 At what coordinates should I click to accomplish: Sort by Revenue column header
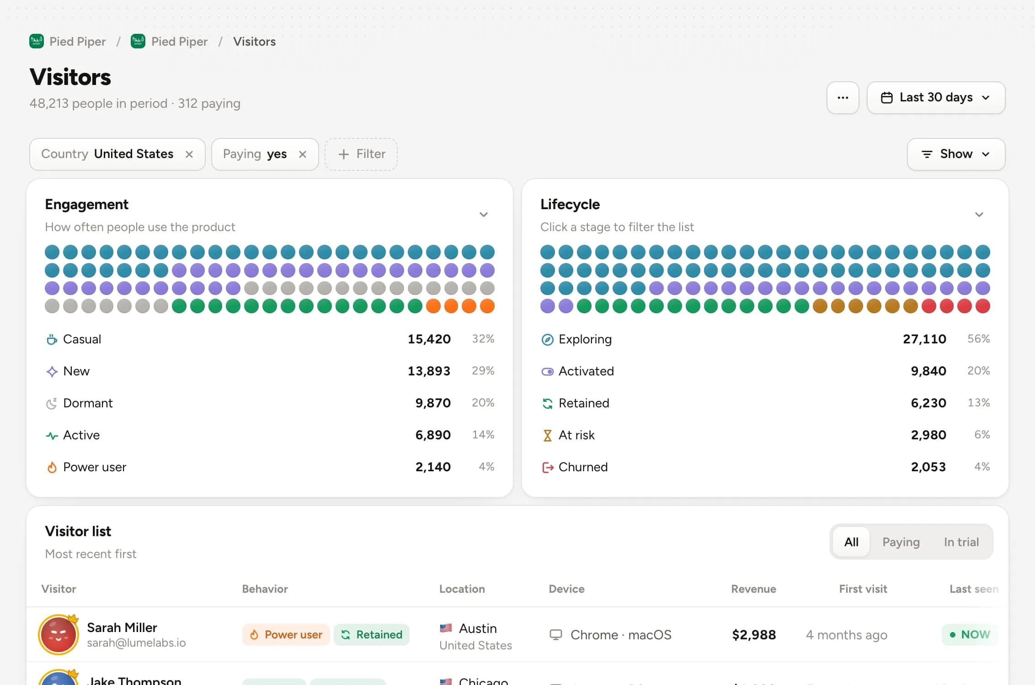[753, 589]
